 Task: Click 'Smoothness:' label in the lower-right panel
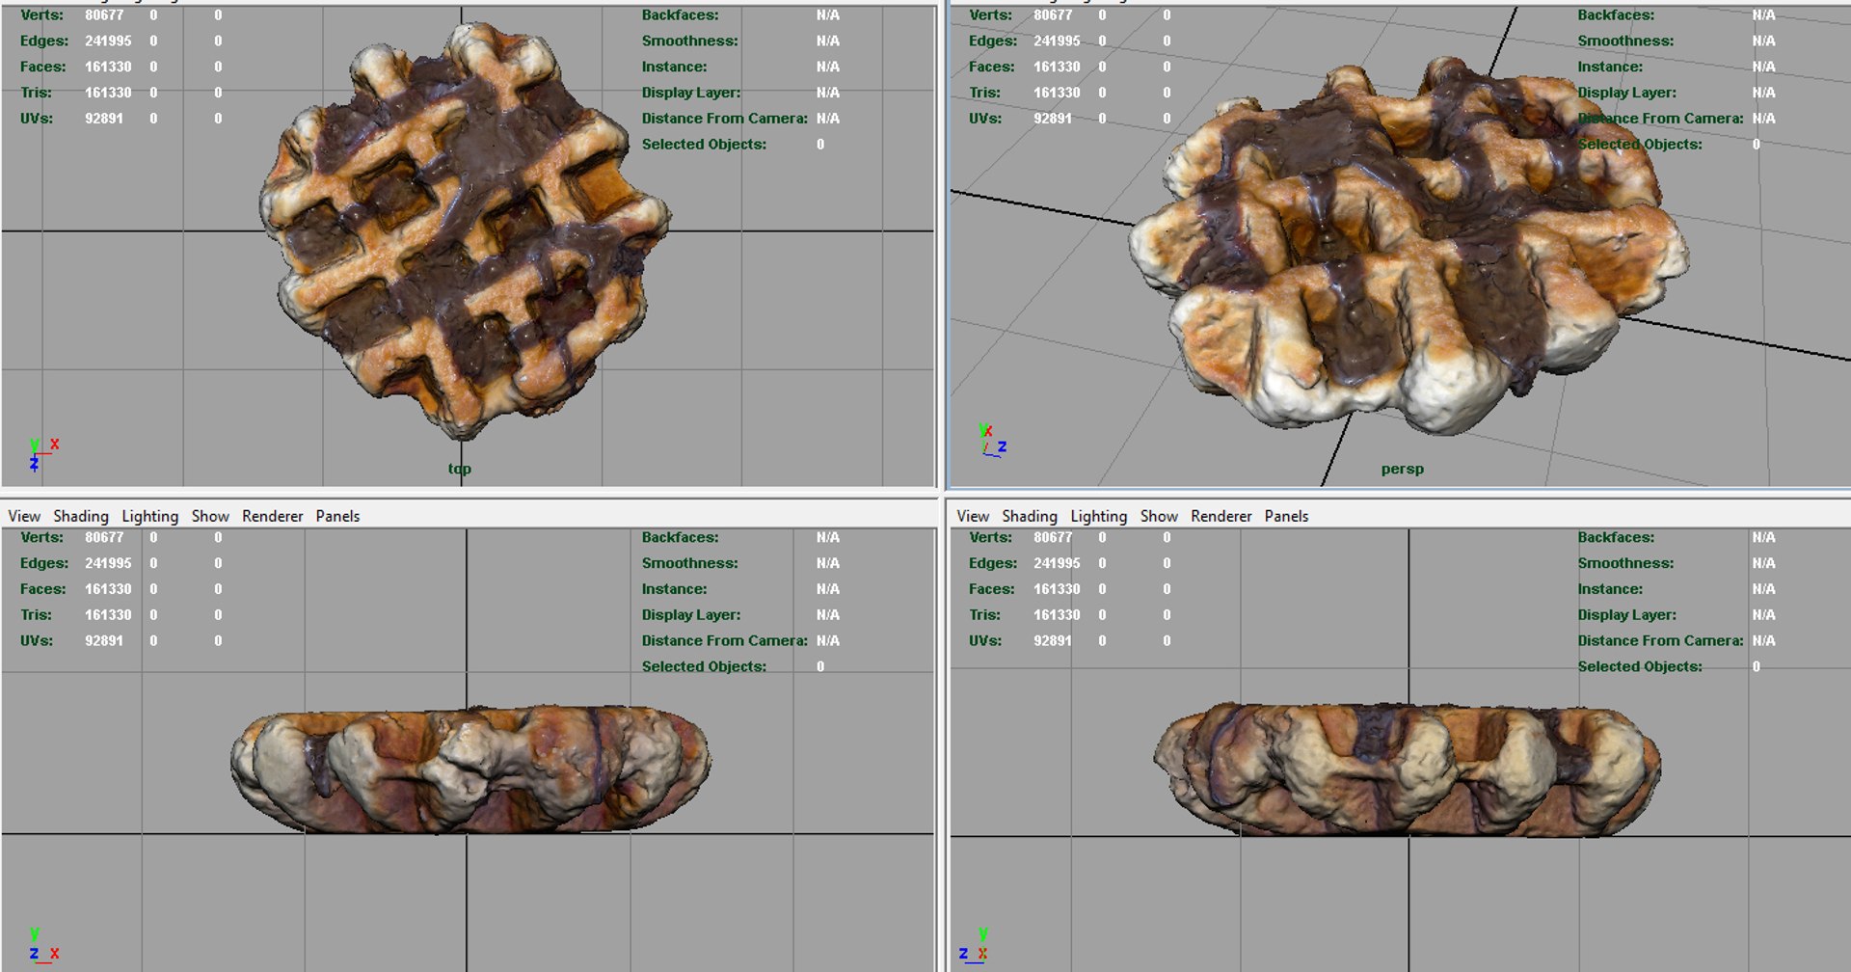pyautogui.click(x=1625, y=563)
